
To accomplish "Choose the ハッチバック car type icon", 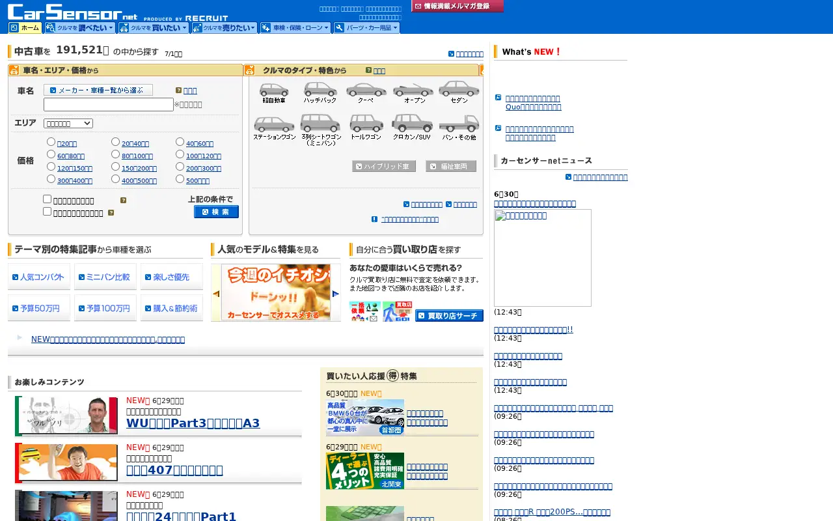I will click(x=320, y=92).
